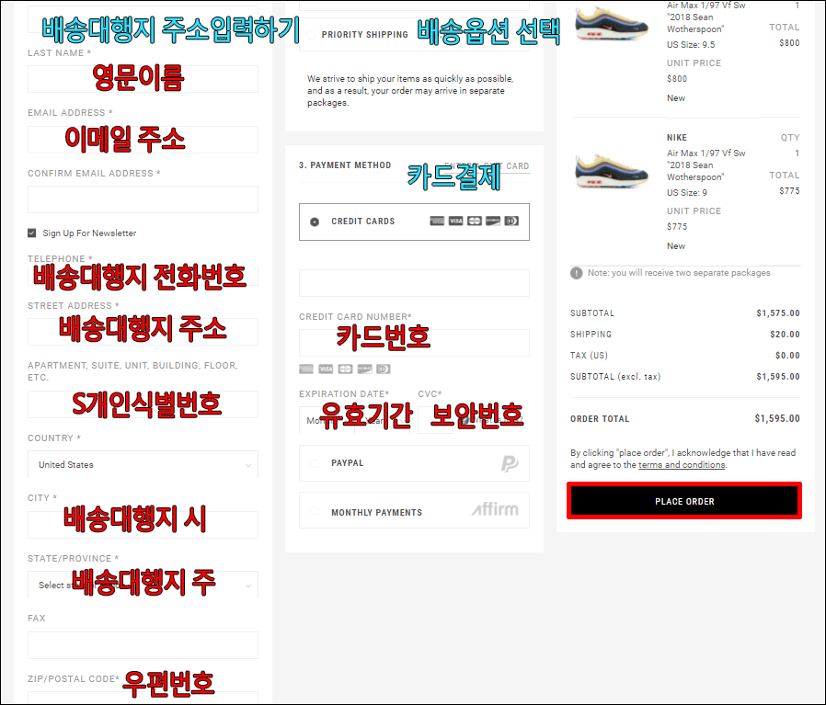Click the Mastercard icon below the card number field
Image resolution: width=826 pixels, height=705 pixels.
pos(345,370)
